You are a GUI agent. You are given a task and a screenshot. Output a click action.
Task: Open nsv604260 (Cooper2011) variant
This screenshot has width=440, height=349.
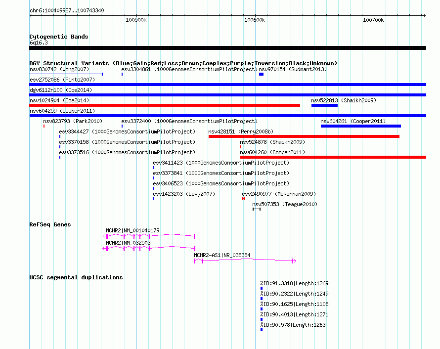pos(272,152)
